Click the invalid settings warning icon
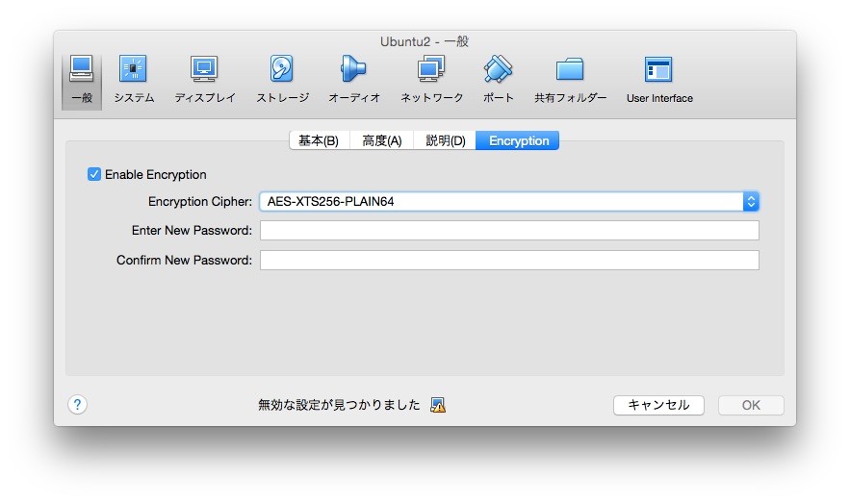This screenshot has width=850, height=503. click(x=438, y=405)
